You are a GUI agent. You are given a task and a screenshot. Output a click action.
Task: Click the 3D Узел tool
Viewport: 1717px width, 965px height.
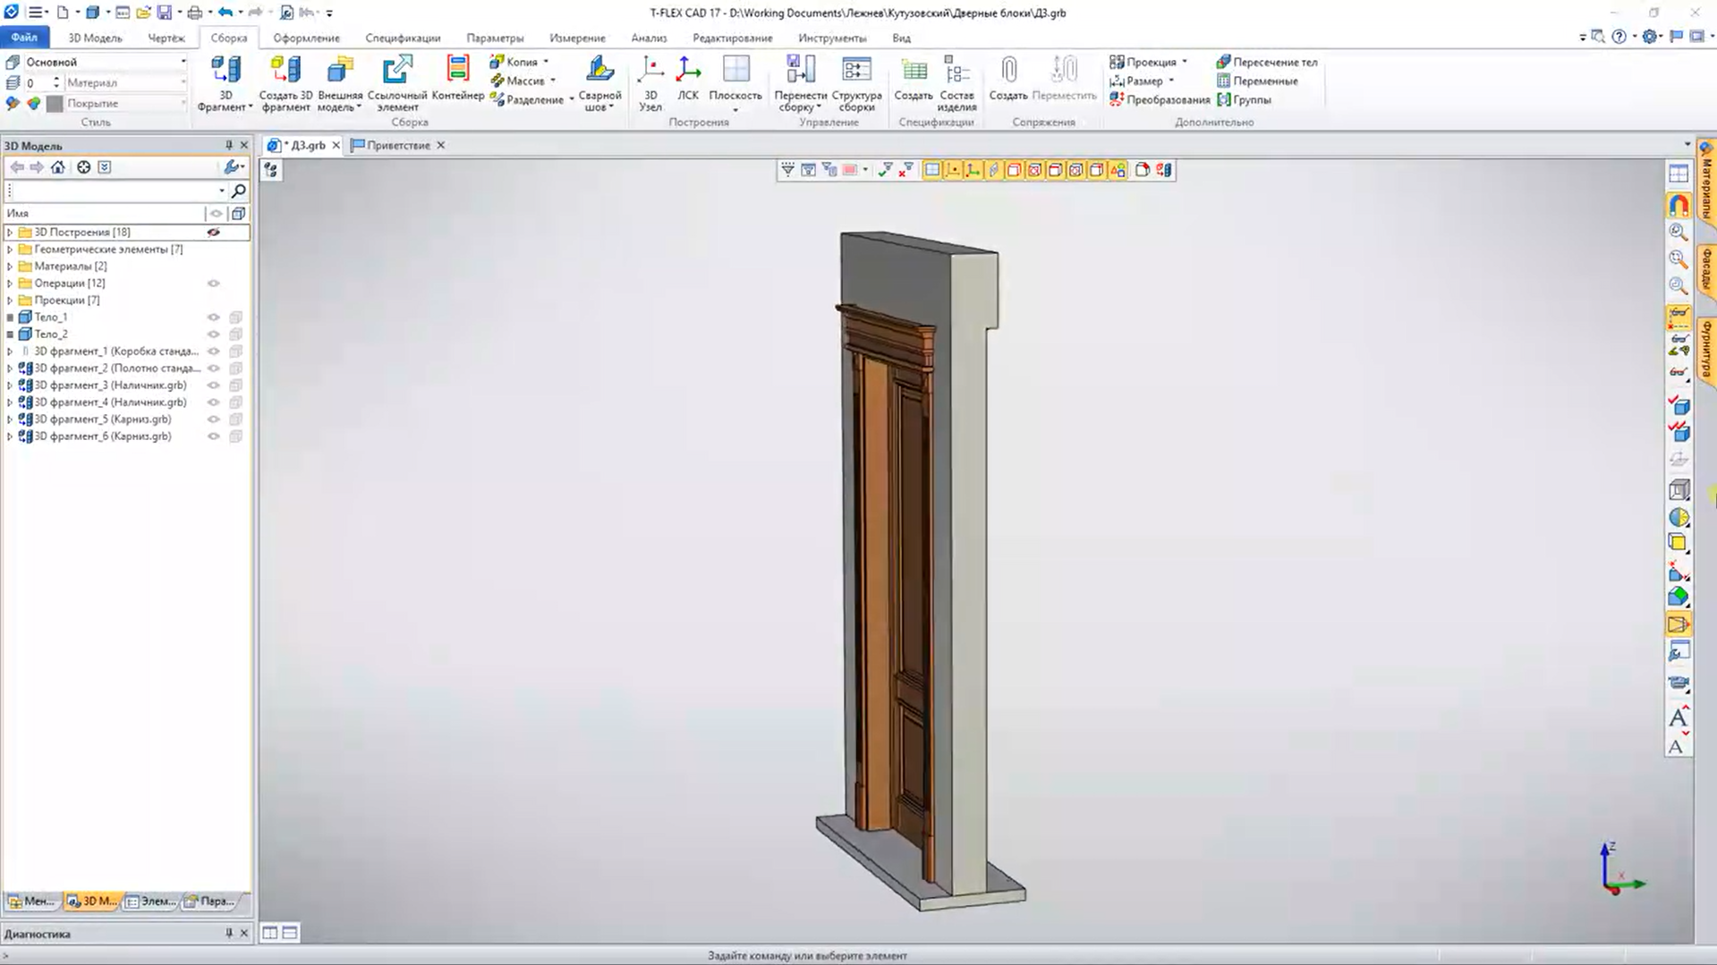(650, 82)
